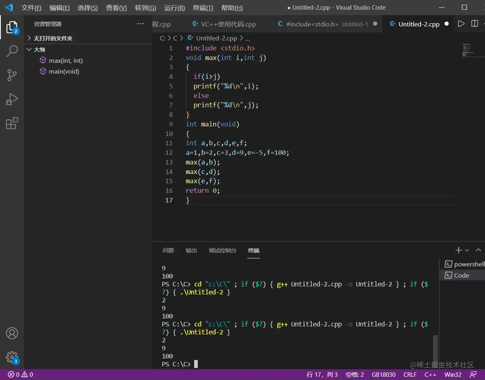Switch to the 调试控制台 panel tab
485x380 pixels.
pyautogui.click(x=223, y=250)
